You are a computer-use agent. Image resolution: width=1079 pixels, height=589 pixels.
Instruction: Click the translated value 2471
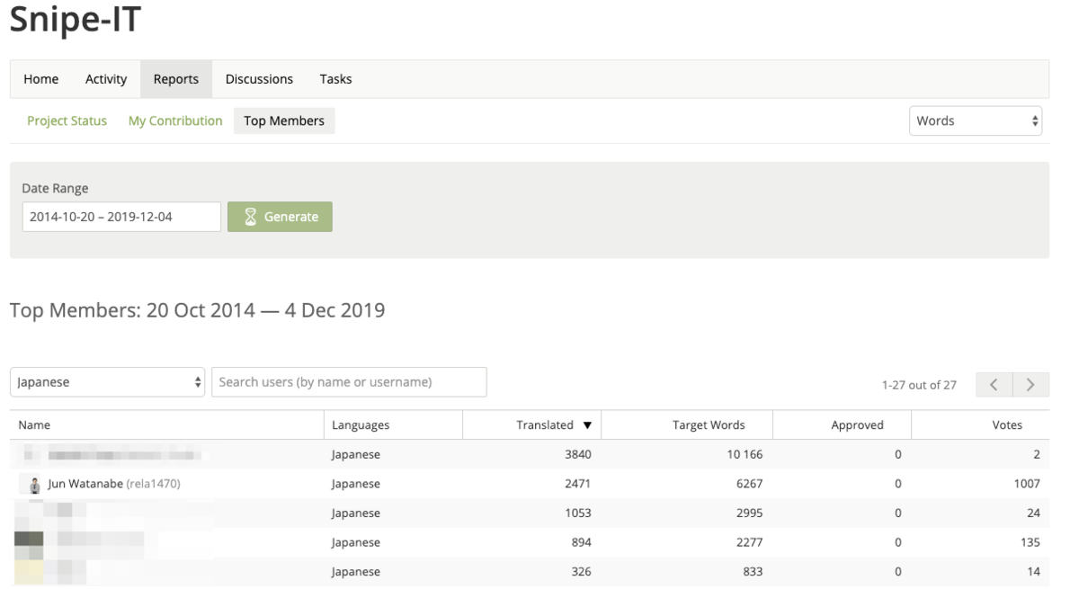[577, 484]
